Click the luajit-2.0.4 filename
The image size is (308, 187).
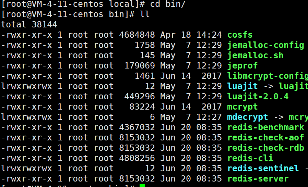pyautogui.click(x=258, y=97)
